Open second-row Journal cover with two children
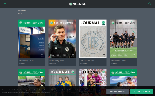The image size is (155, 96). point(62,78)
